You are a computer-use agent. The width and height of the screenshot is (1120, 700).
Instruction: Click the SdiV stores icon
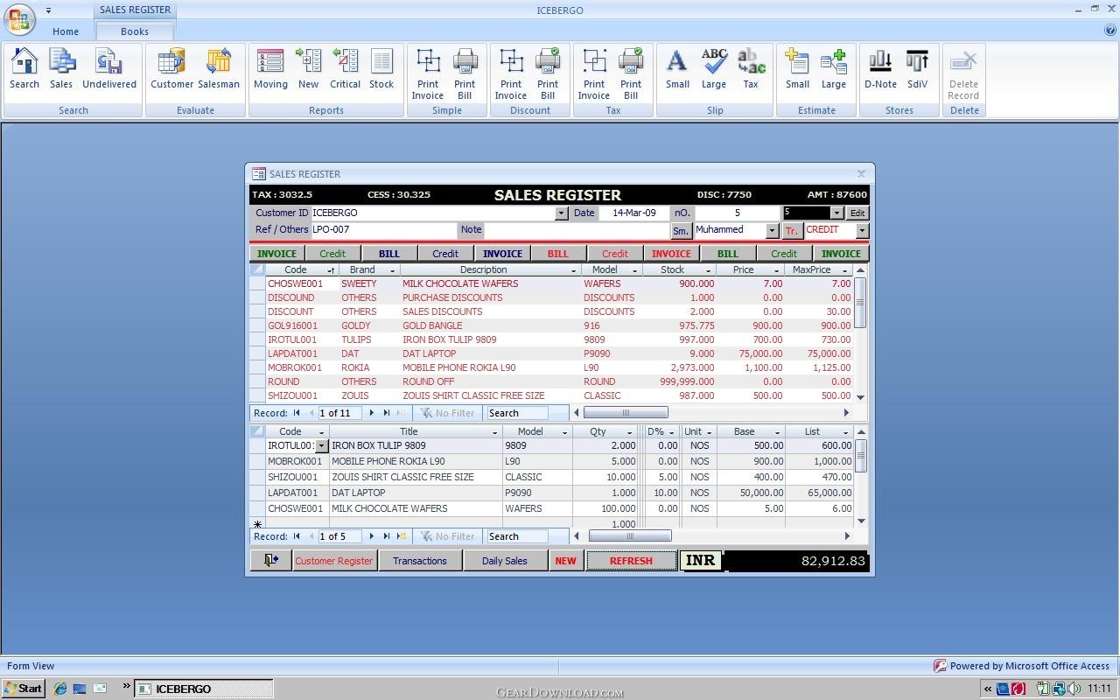[917, 69]
